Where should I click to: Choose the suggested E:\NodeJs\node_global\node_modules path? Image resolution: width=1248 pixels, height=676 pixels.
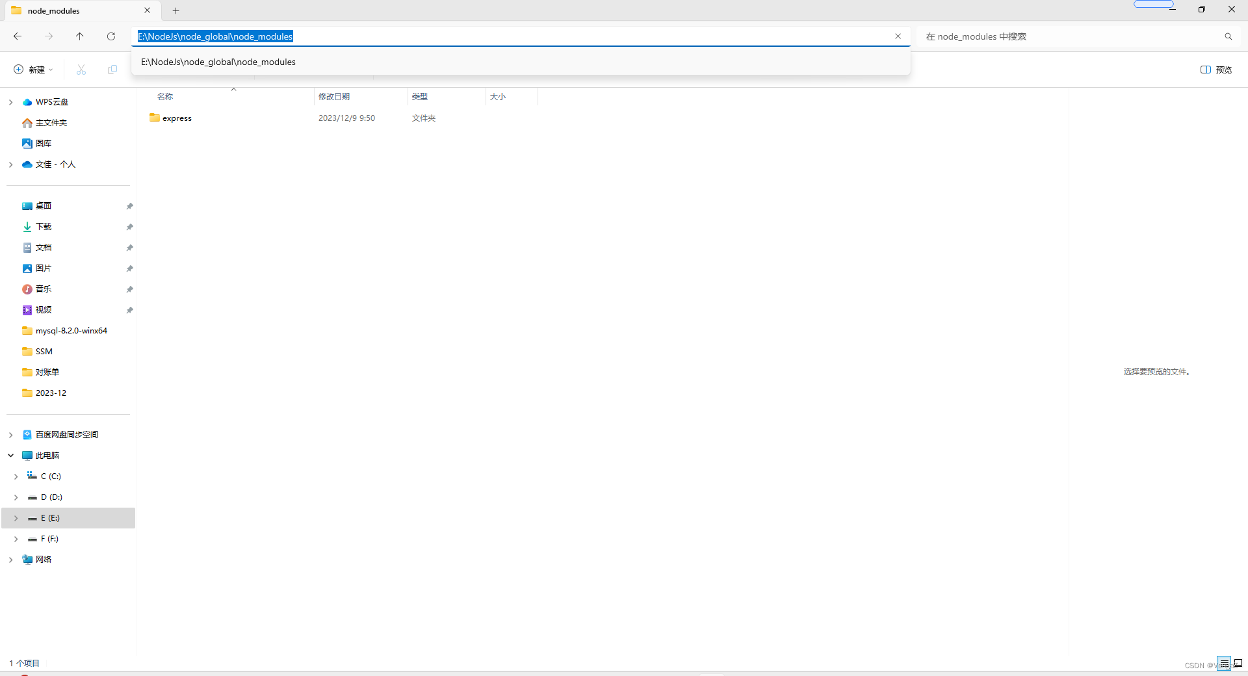pyautogui.click(x=520, y=62)
